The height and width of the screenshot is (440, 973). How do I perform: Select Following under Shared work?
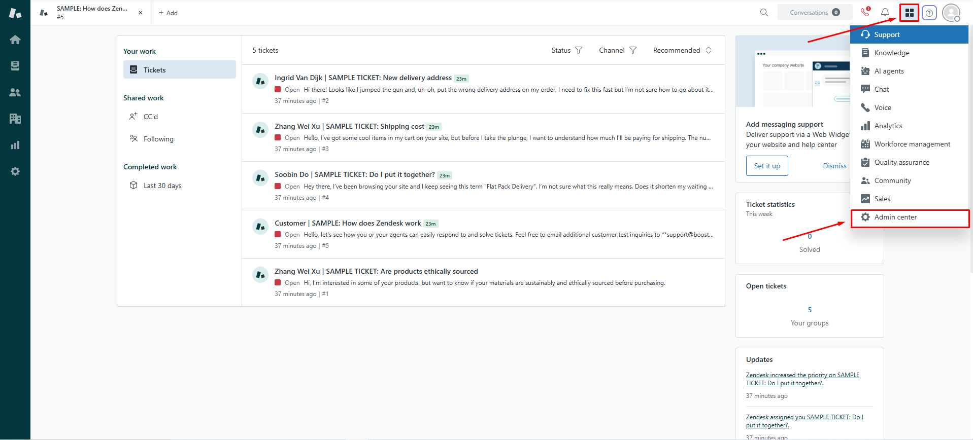pyautogui.click(x=158, y=139)
